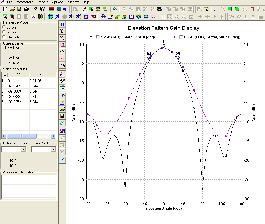The height and width of the screenshot is (224, 265).
Task: Click the floppy disk save icon beside graph
Action: point(62,116)
